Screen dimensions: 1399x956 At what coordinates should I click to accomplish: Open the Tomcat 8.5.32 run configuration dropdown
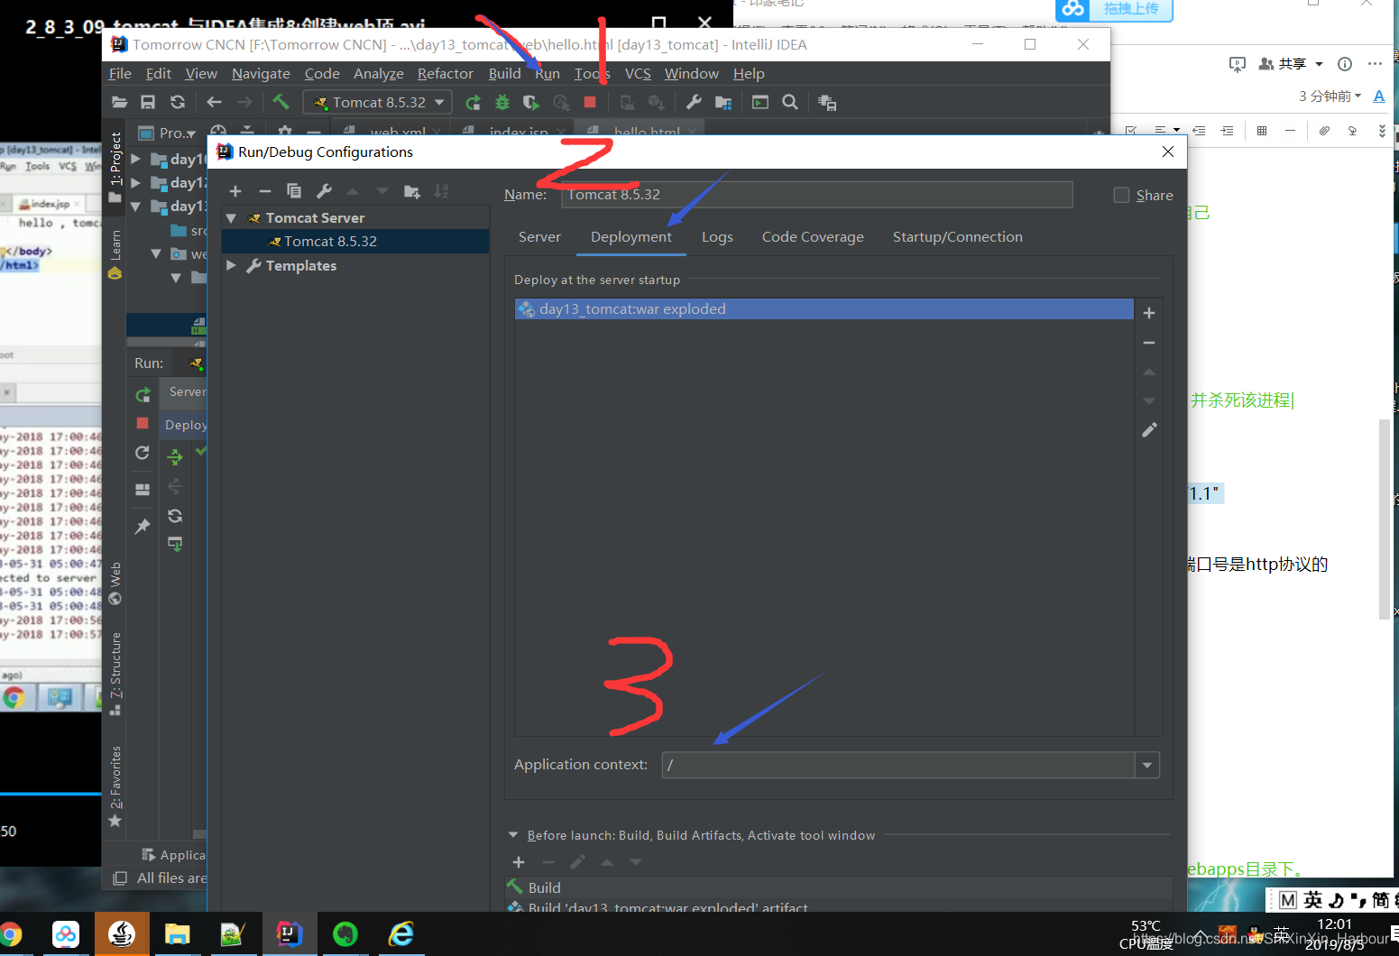[x=378, y=102]
